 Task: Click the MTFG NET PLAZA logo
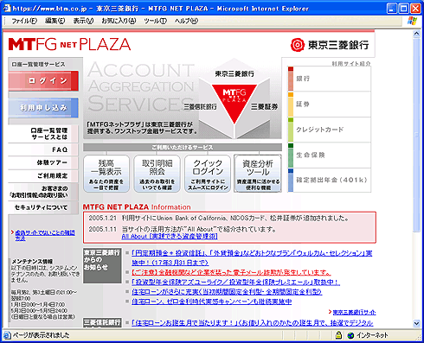[69, 44]
